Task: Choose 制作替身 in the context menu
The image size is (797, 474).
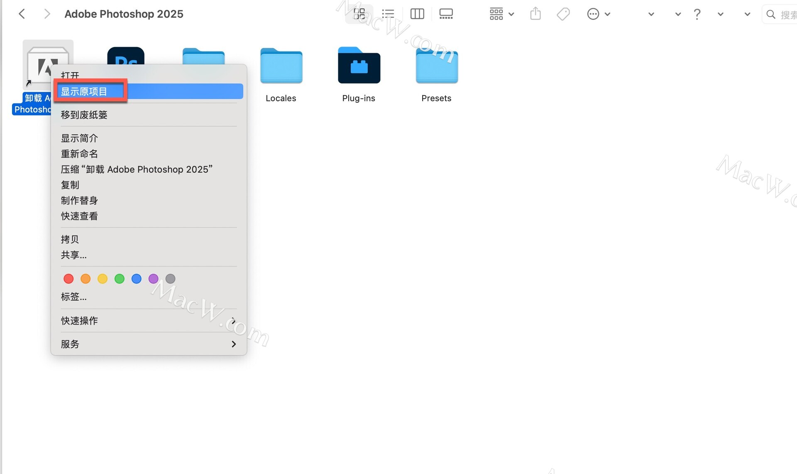Action: point(149,200)
